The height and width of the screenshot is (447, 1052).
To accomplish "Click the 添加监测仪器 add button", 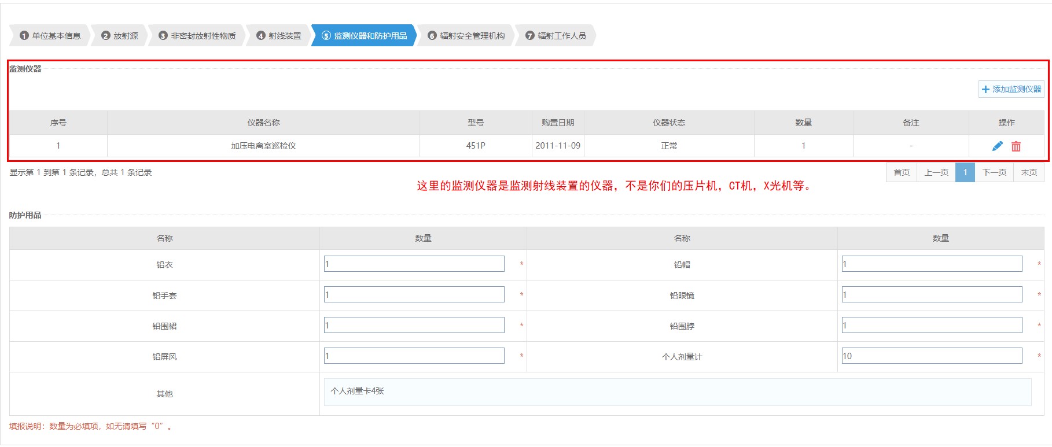I will point(1011,89).
